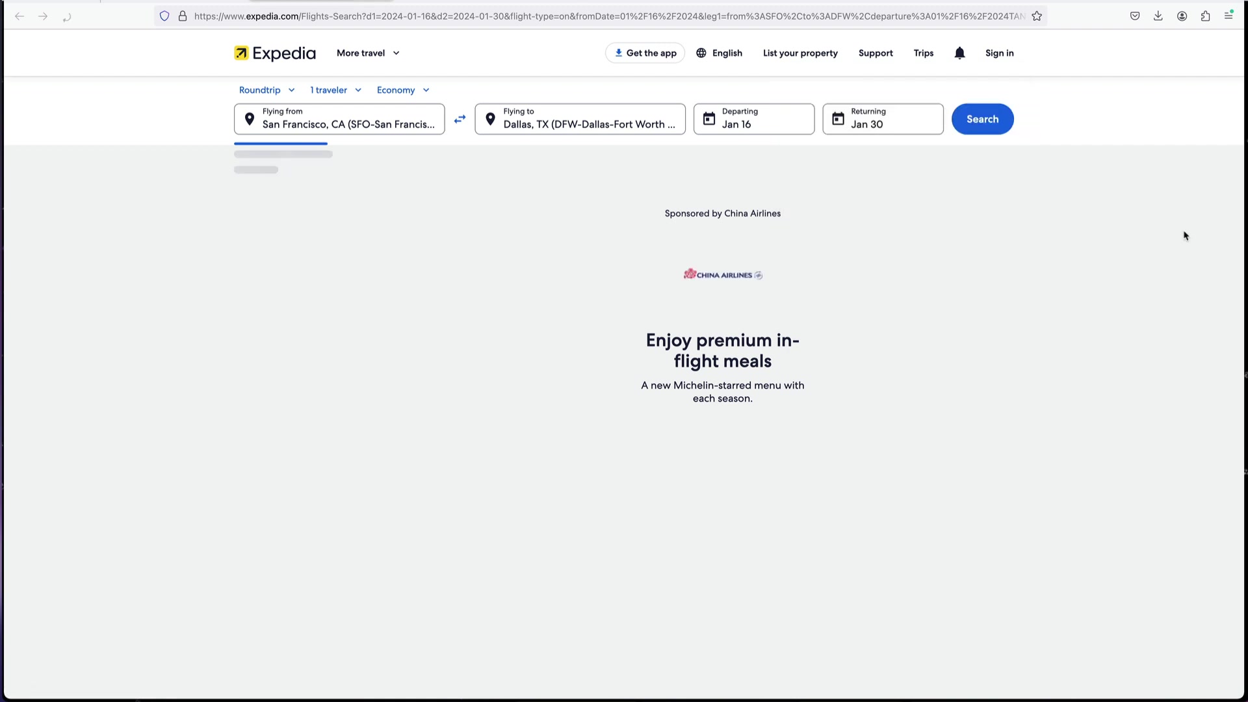Bookmark this page with star icon
This screenshot has width=1248, height=702.
click(x=1037, y=16)
